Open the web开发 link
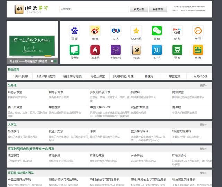222x187 pixels. point(137,156)
